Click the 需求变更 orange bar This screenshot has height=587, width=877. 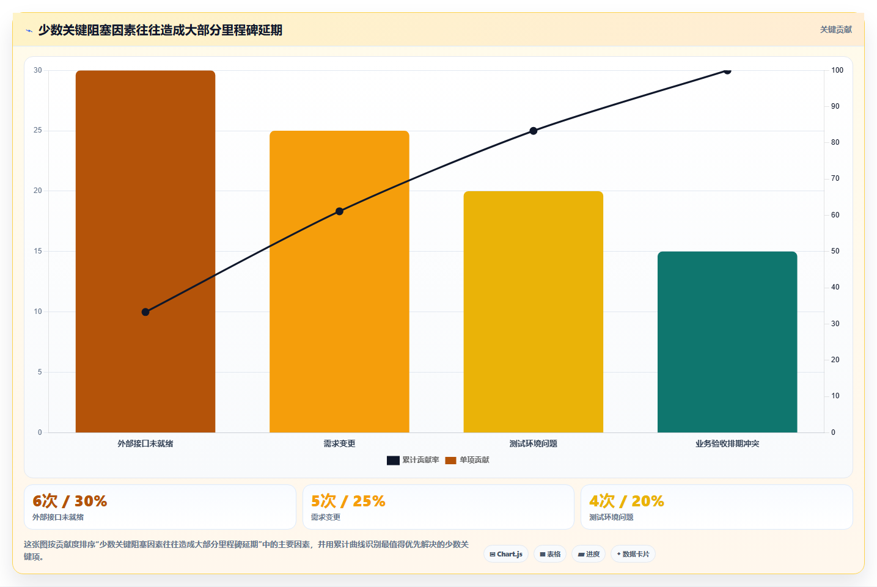pos(339,282)
